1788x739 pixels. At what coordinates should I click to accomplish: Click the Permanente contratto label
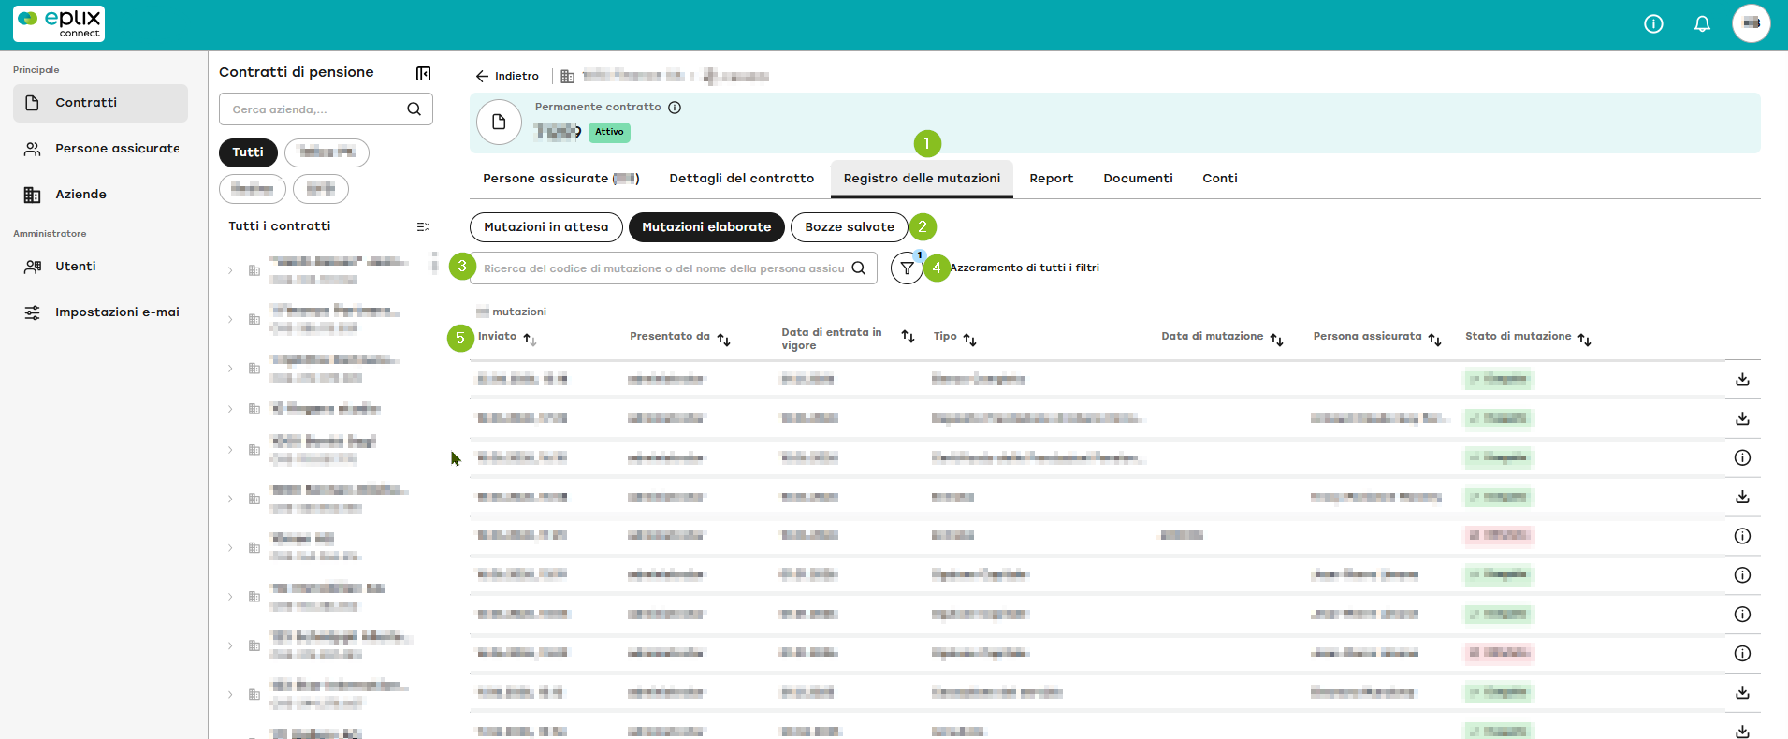point(598,108)
